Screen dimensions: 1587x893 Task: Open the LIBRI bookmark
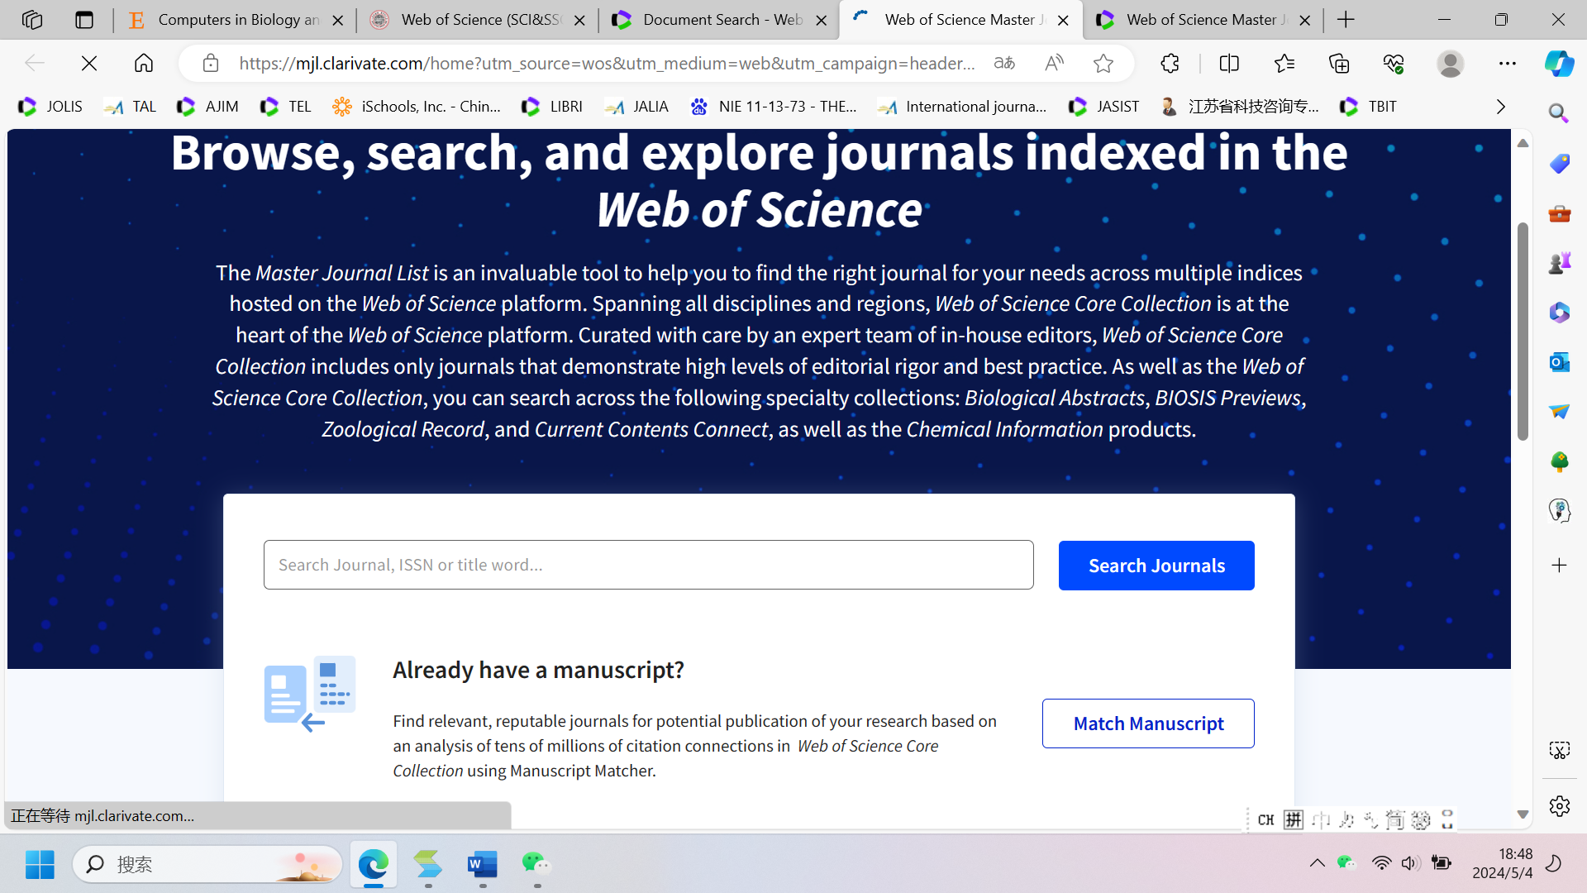552,107
